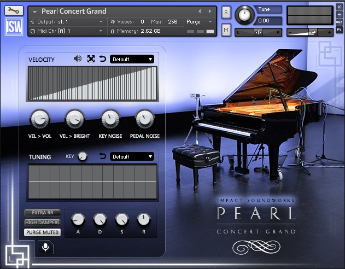Solo the instrument with S button
Viewport: 345px width, 269px height.
[226, 13]
